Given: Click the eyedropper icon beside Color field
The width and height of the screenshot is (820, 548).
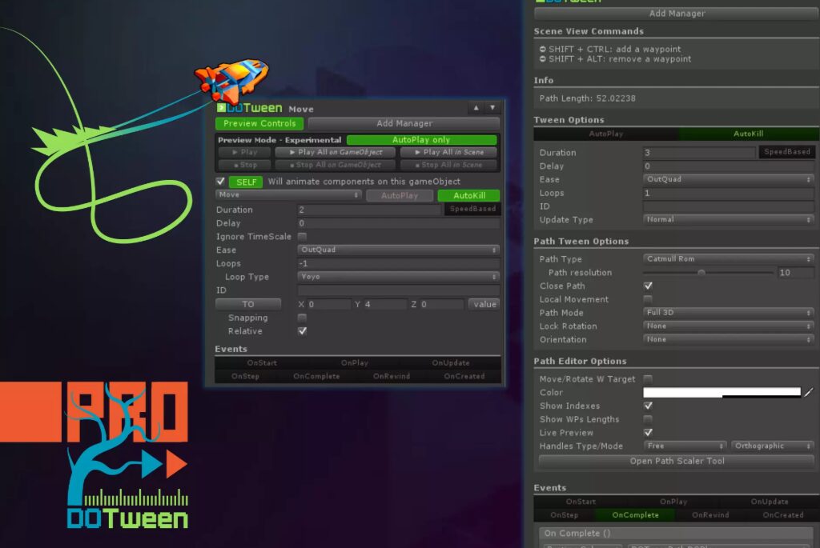Looking at the screenshot, I should [x=808, y=393].
